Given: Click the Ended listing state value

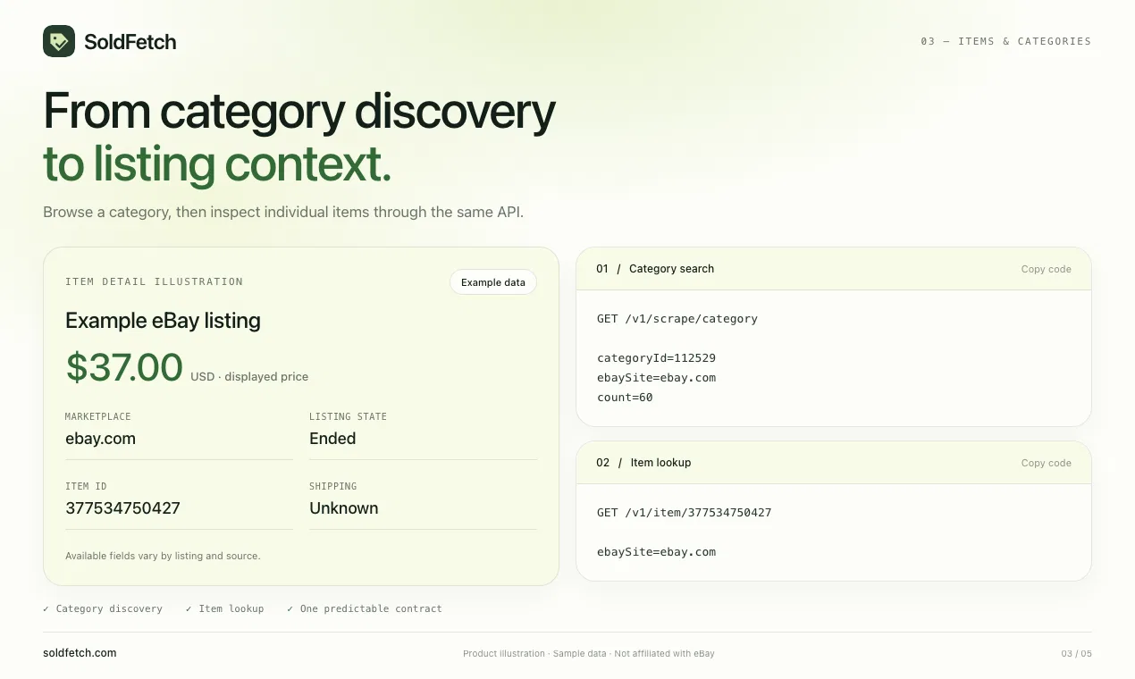Looking at the screenshot, I should (x=332, y=439).
